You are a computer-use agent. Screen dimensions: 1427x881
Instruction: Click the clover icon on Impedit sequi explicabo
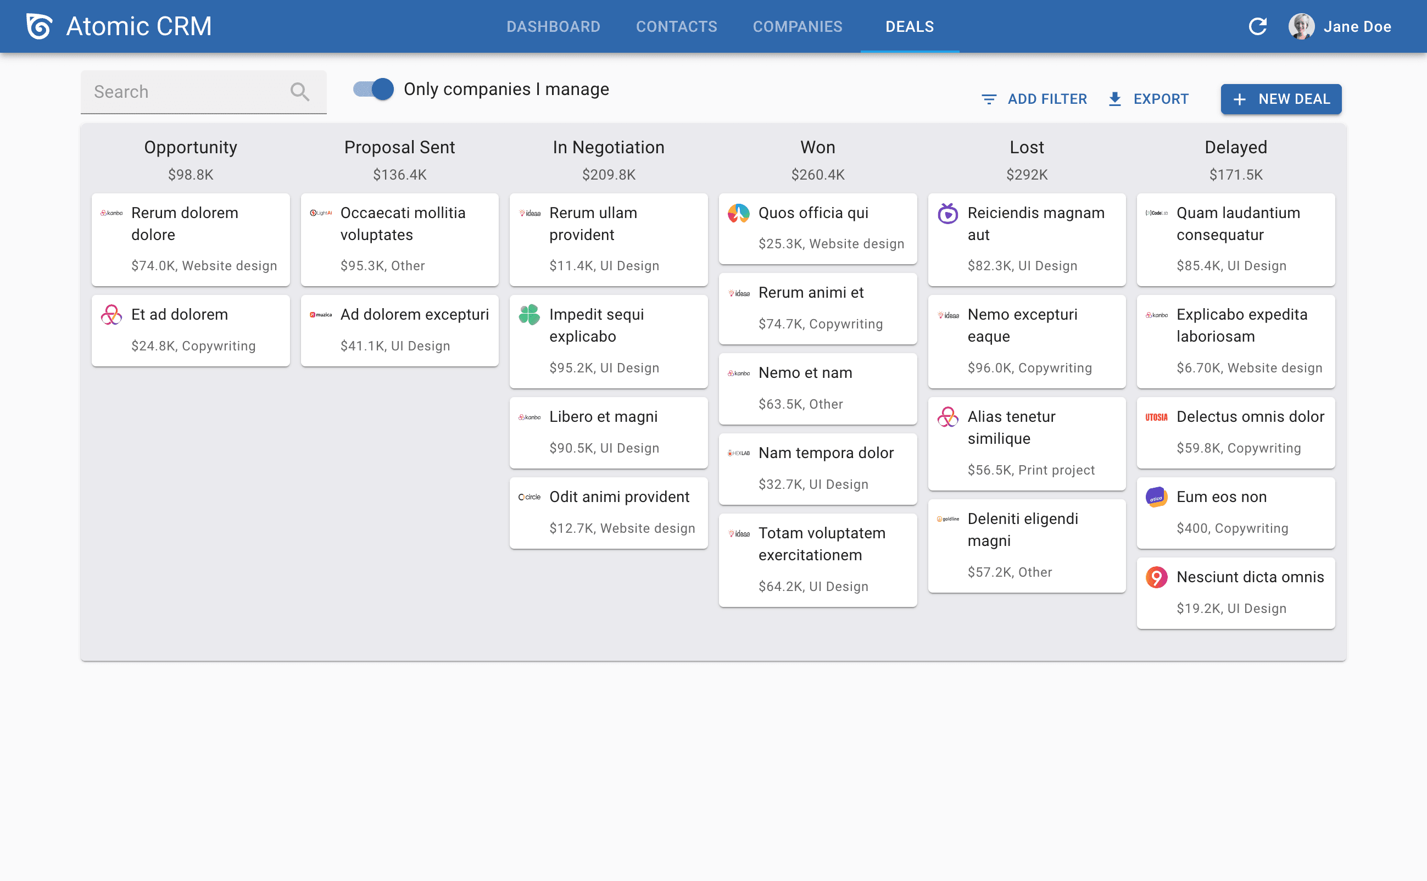[x=529, y=315]
